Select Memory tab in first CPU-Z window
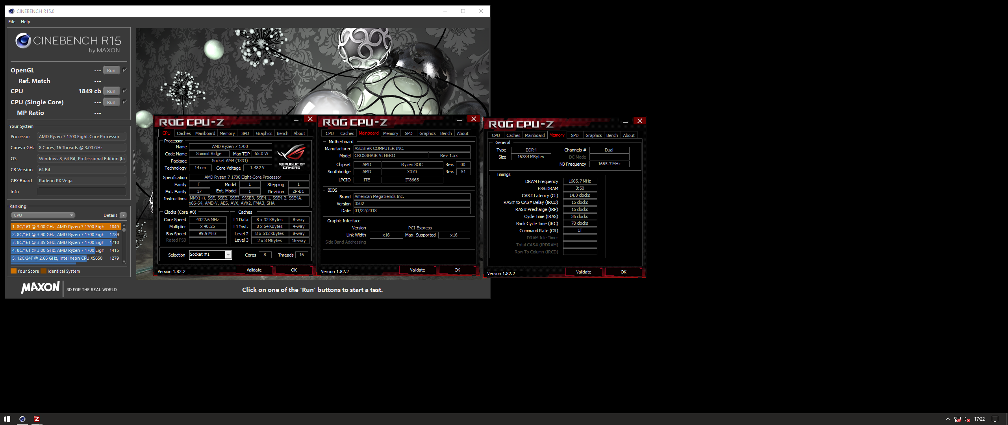 227,133
